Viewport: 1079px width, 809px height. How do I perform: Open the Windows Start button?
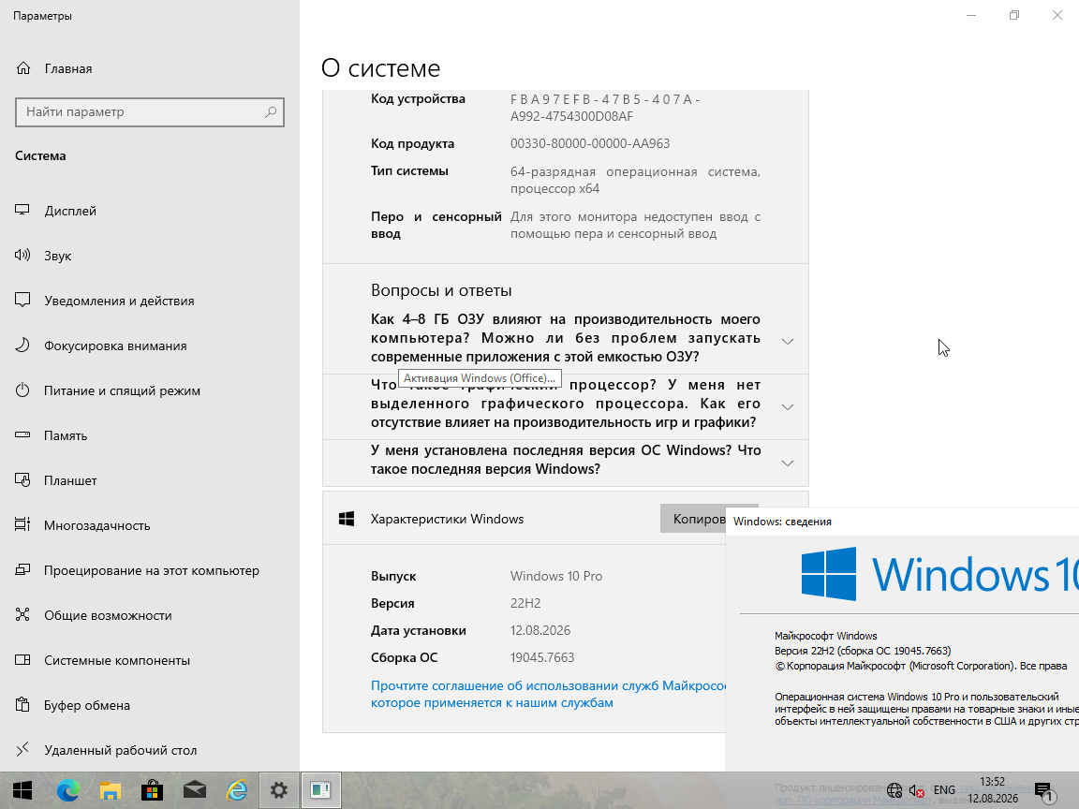coord(22,790)
